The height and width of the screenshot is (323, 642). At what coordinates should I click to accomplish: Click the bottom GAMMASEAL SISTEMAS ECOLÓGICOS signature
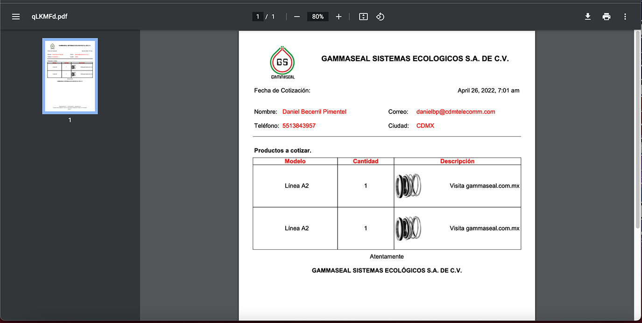pyautogui.click(x=387, y=271)
